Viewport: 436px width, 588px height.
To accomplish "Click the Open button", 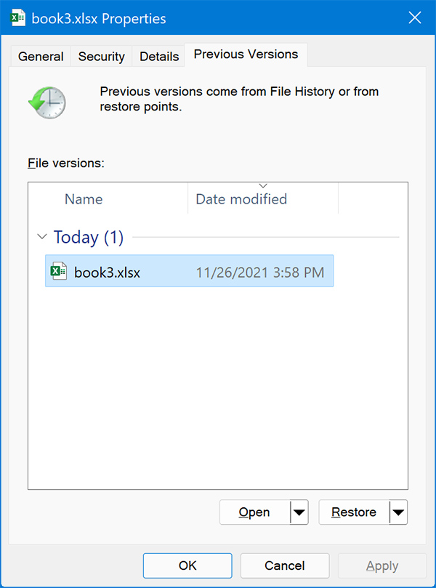I will [254, 512].
